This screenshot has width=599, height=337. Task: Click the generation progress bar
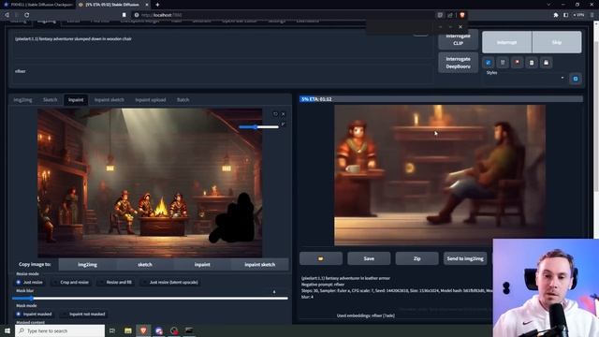441,99
